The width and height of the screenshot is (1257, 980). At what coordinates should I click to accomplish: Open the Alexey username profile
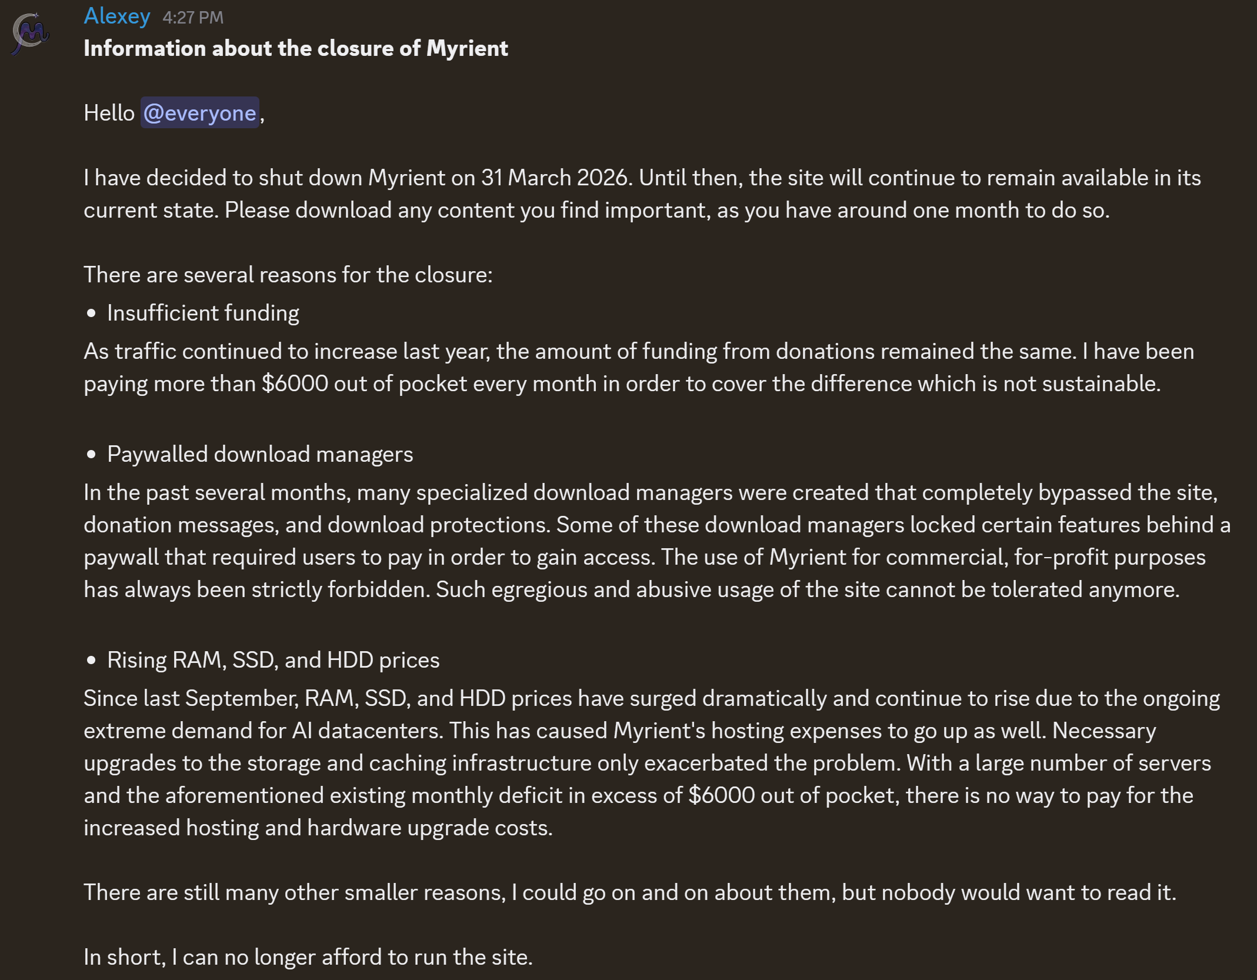coord(117,16)
